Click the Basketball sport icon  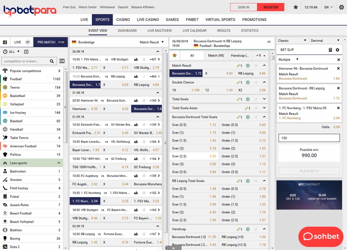coord(5,96)
